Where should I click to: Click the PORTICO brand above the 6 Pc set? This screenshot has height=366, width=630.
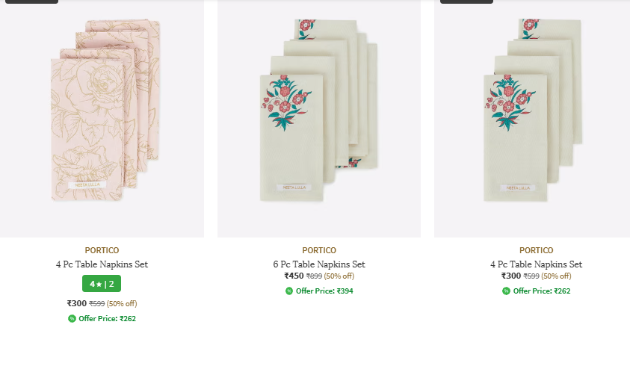(x=319, y=250)
